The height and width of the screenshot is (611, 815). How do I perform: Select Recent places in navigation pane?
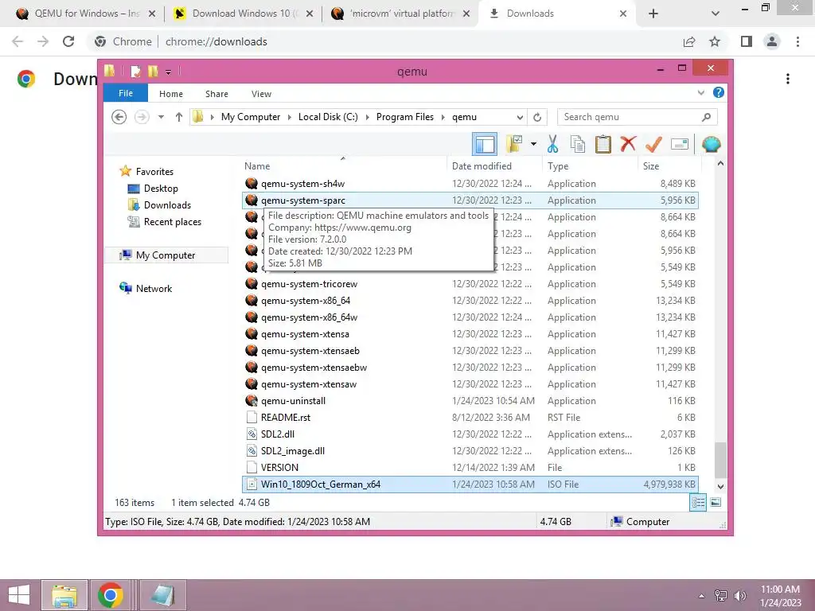(x=173, y=221)
